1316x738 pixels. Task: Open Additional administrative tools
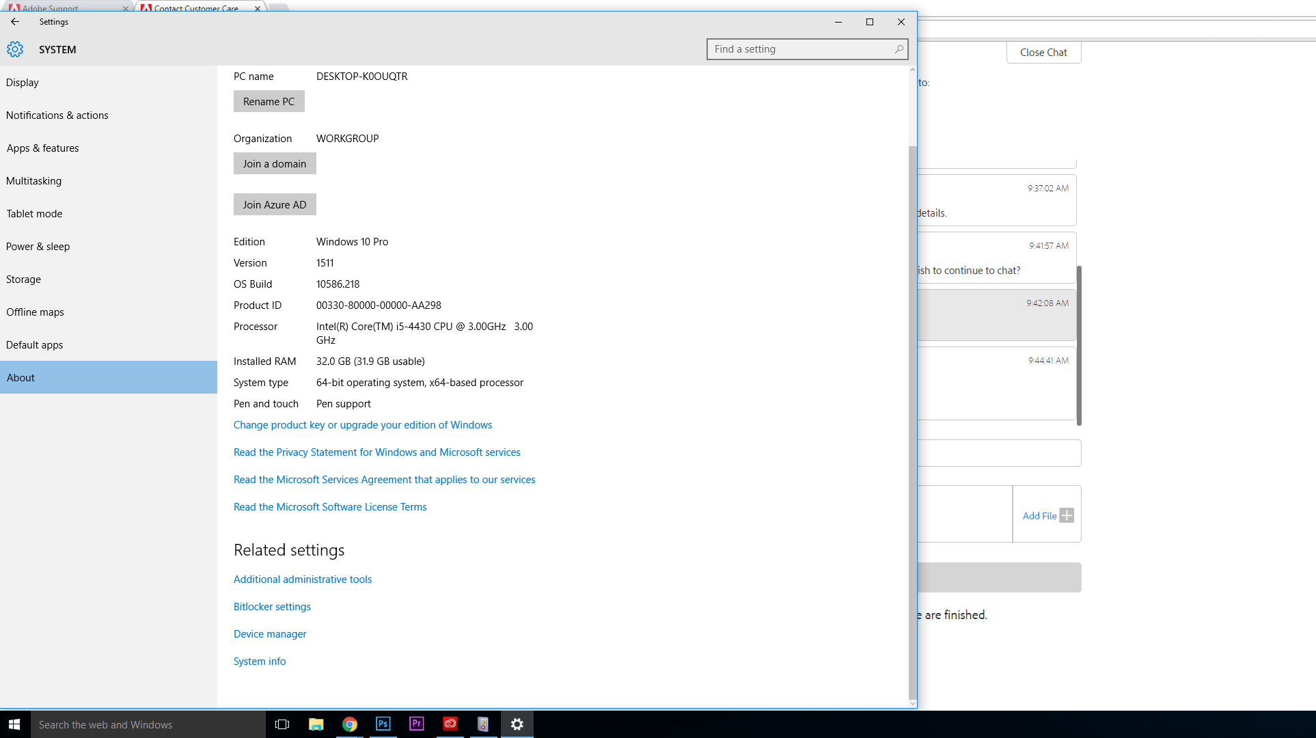(x=303, y=579)
